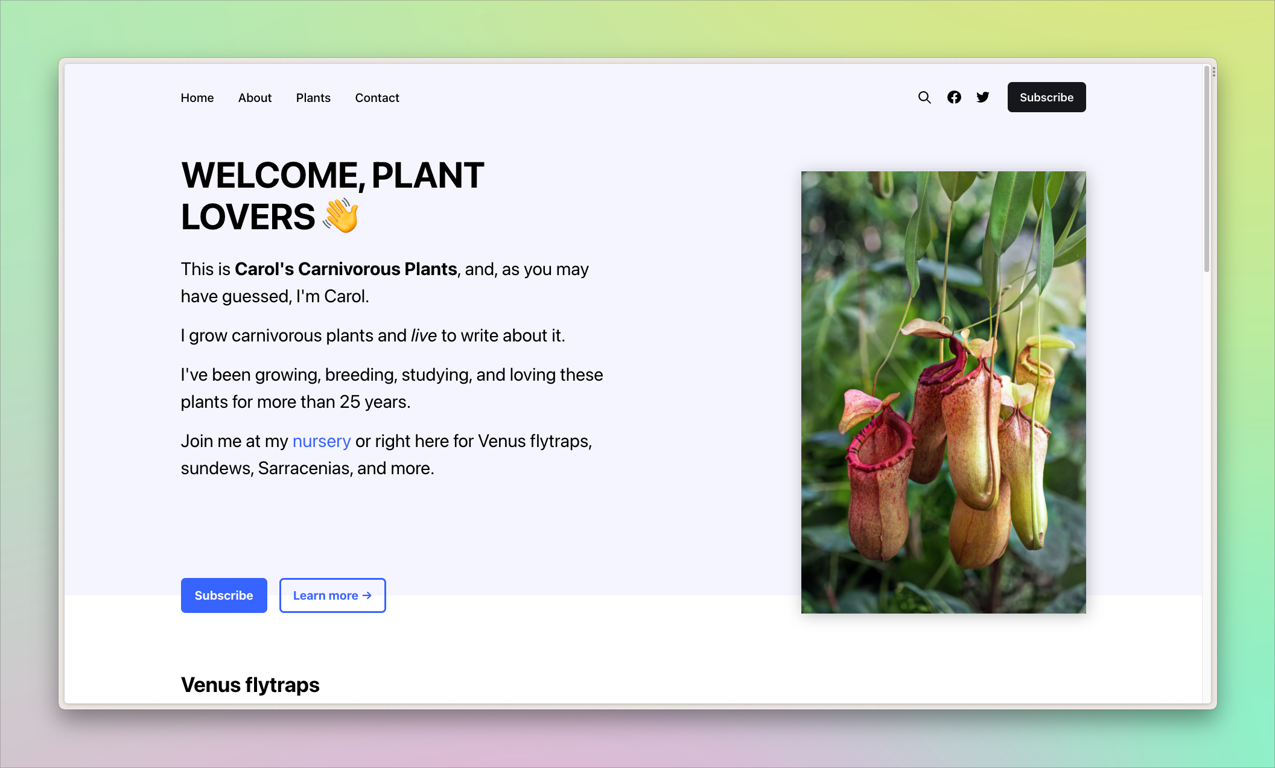Click the pitcher plant photo
Screen dimensions: 1275x768
click(943, 392)
